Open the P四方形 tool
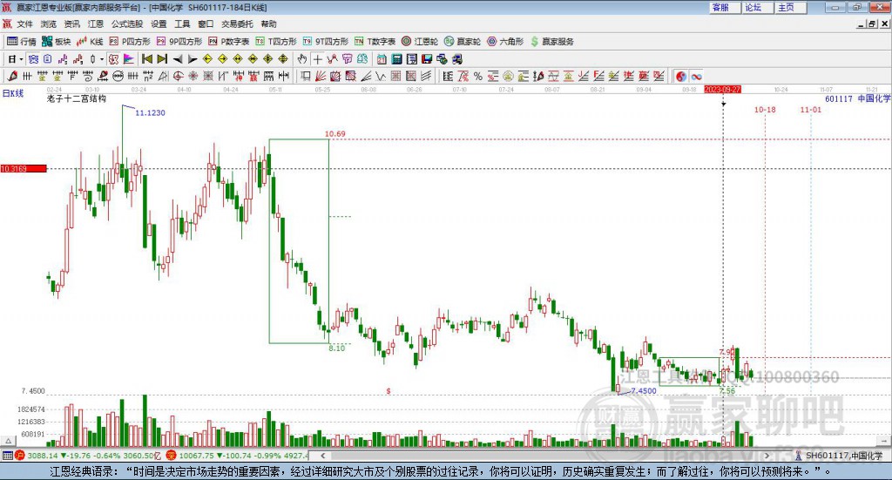 [130, 42]
